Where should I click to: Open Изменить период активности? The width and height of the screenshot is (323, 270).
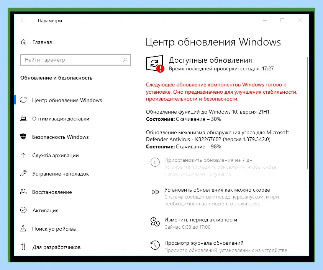click(201, 220)
